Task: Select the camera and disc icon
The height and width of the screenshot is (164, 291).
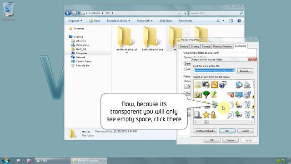Action: click(x=206, y=85)
